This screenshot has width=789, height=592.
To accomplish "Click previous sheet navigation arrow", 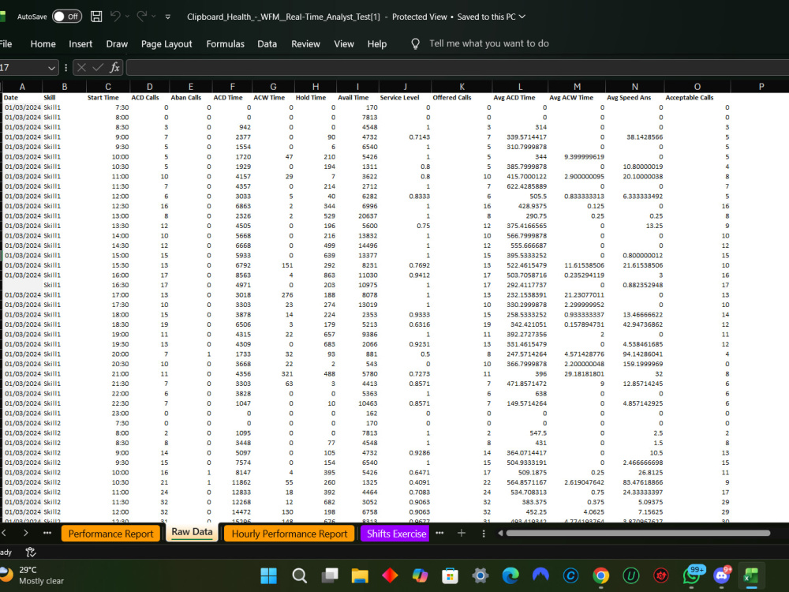I will [x=3, y=533].
